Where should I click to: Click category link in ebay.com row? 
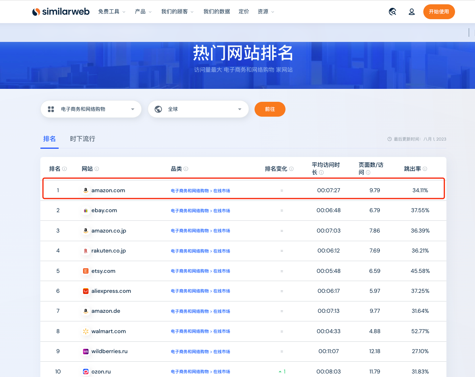(x=200, y=211)
